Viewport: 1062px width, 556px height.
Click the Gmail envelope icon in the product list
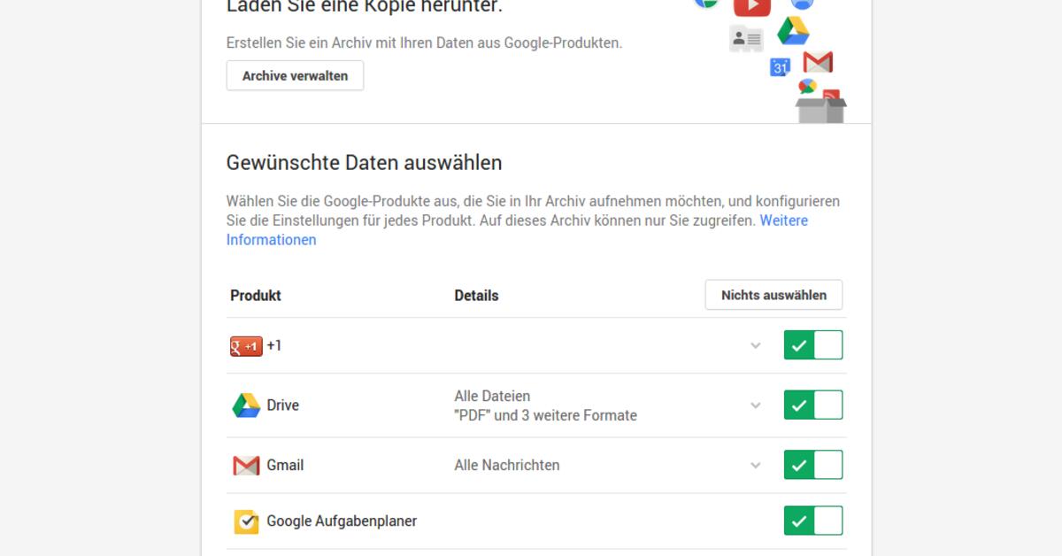(246, 465)
